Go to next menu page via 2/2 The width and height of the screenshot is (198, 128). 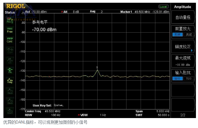[x=183, y=115]
